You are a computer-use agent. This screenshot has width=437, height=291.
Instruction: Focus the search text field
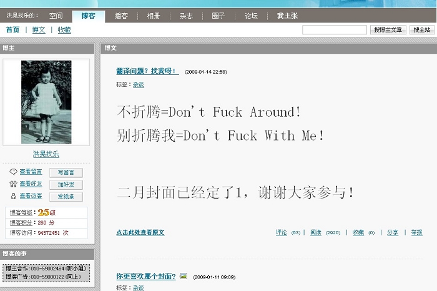pos(334,30)
